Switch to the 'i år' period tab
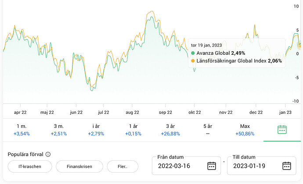303x184 pixels. [x=96, y=130]
